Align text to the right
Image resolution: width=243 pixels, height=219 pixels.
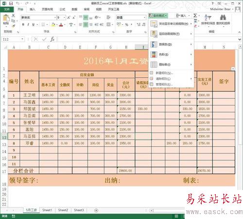pyautogui.click(x=91, y=25)
